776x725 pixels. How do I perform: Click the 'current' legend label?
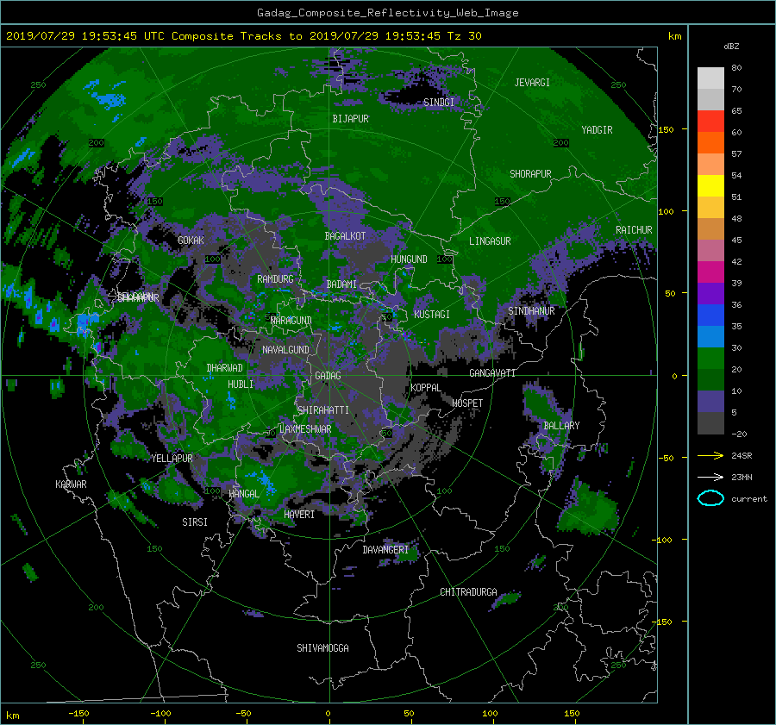(x=748, y=499)
